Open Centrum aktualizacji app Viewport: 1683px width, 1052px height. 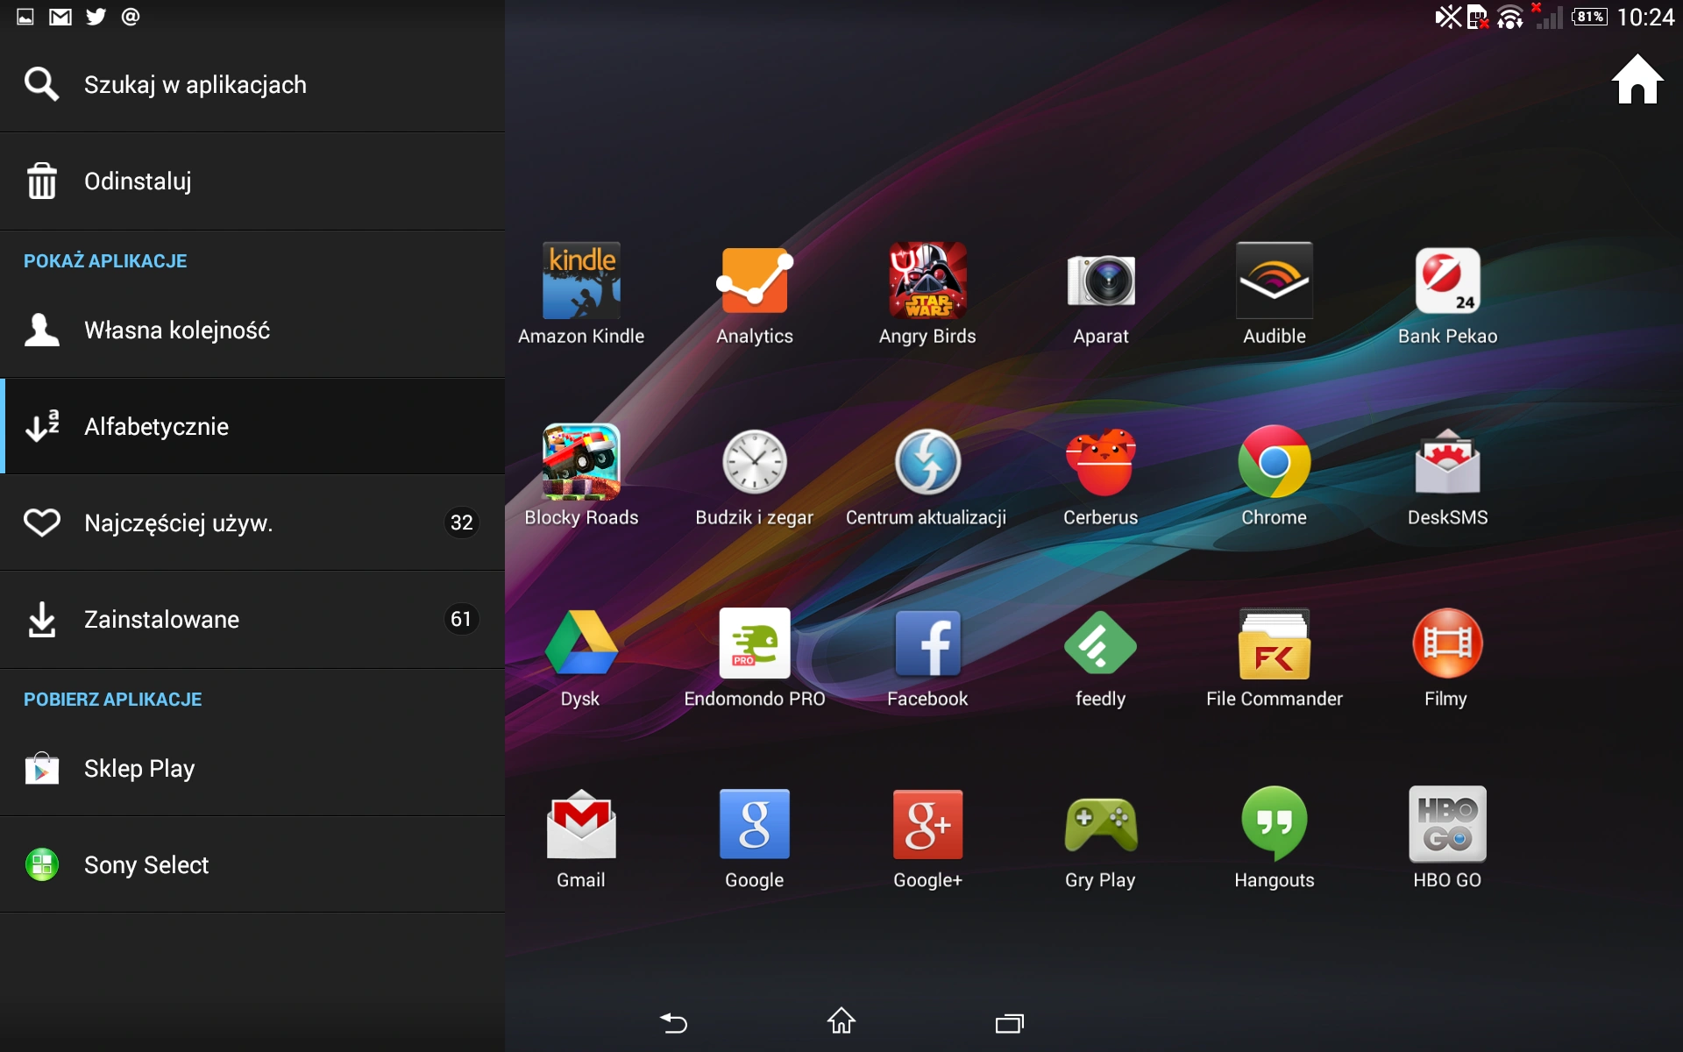[x=927, y=475]
